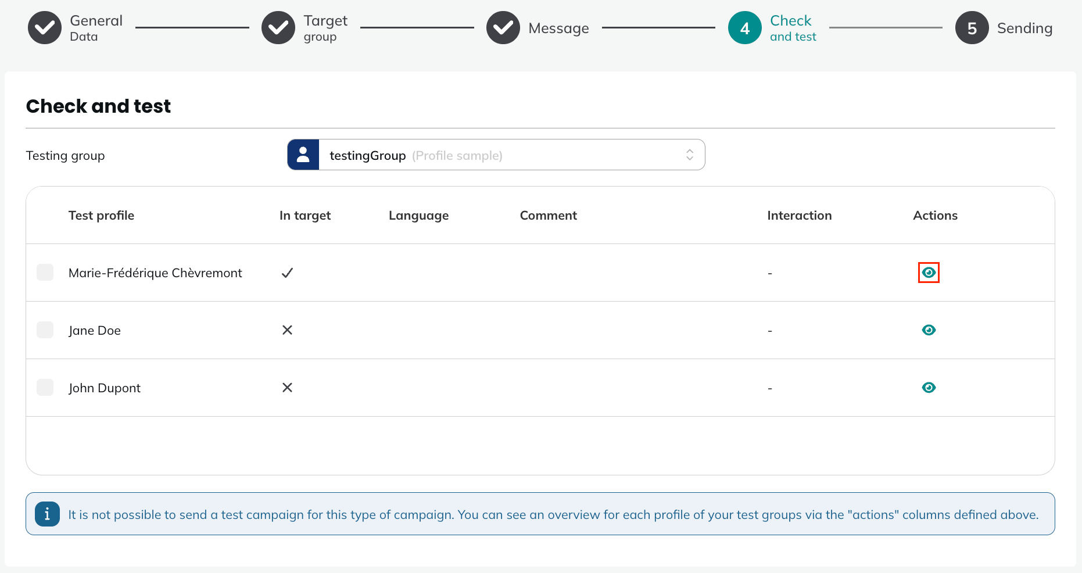This screenshot has height=573, width=1082.
Task: Click the dropdown arrows of Testing group selector
Action: tap(690, 155)
